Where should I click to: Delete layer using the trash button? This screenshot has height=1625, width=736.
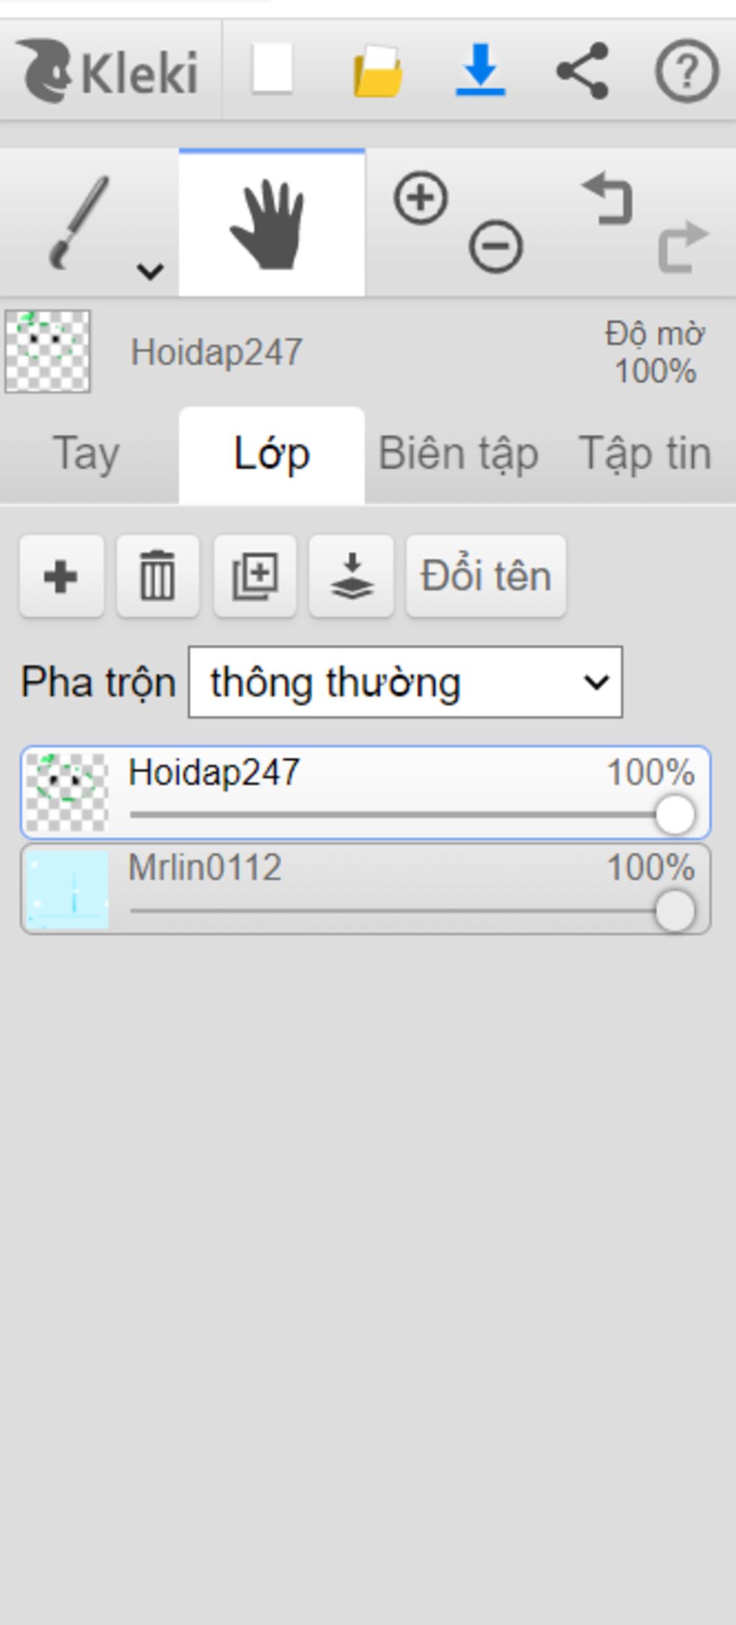(x=158, y=576)
